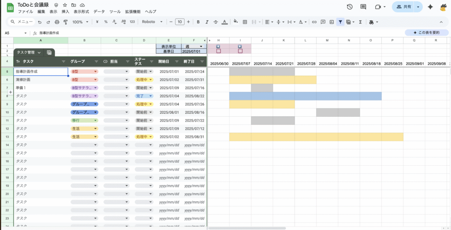The height and width of the screenshot is (230, 451).
Task: Open the 担当 column filter
Action: click(128, 62)
